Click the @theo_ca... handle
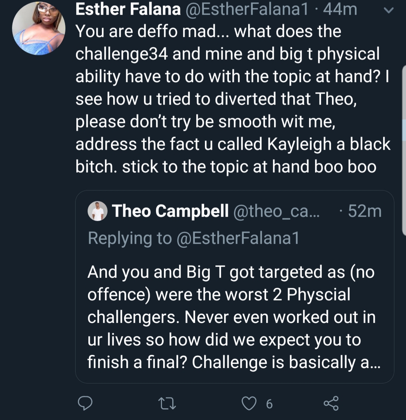The width and height of the screenshot is (406, 420). (x=276, y=211)
